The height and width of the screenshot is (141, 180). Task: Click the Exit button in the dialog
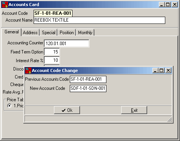click(134, 110)
